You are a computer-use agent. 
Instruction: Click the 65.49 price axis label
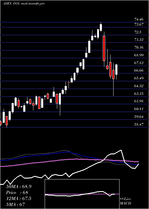pyautogui.click(x=139, y=78)
